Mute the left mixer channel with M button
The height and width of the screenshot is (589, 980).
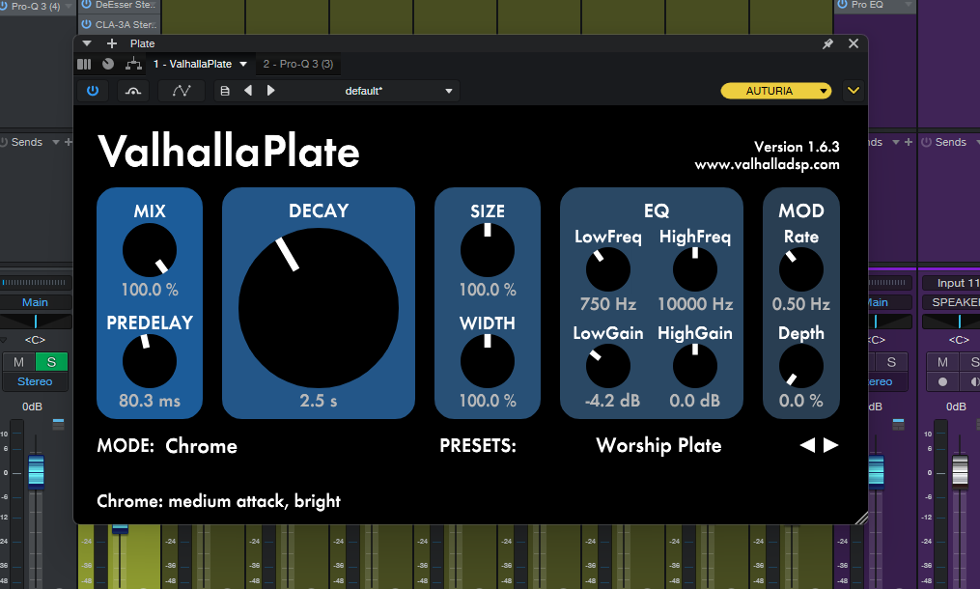(x=18, y=362)
